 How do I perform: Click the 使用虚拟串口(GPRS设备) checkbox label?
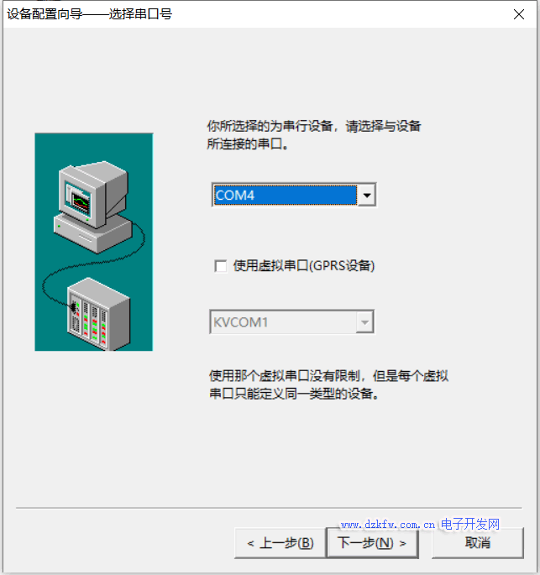tap(304, 265)
